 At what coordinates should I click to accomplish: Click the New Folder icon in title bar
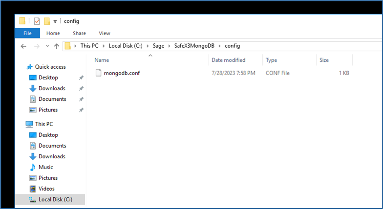point(47,21)
